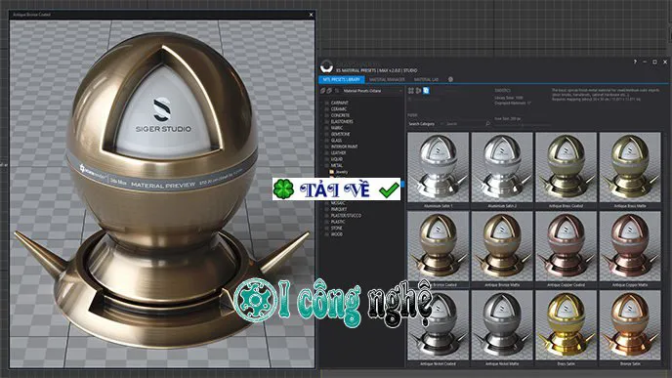The height and width of the screenshot is (378, 672).
Task: Open the MTL Presets Library tab
Action: pos(342,80)
